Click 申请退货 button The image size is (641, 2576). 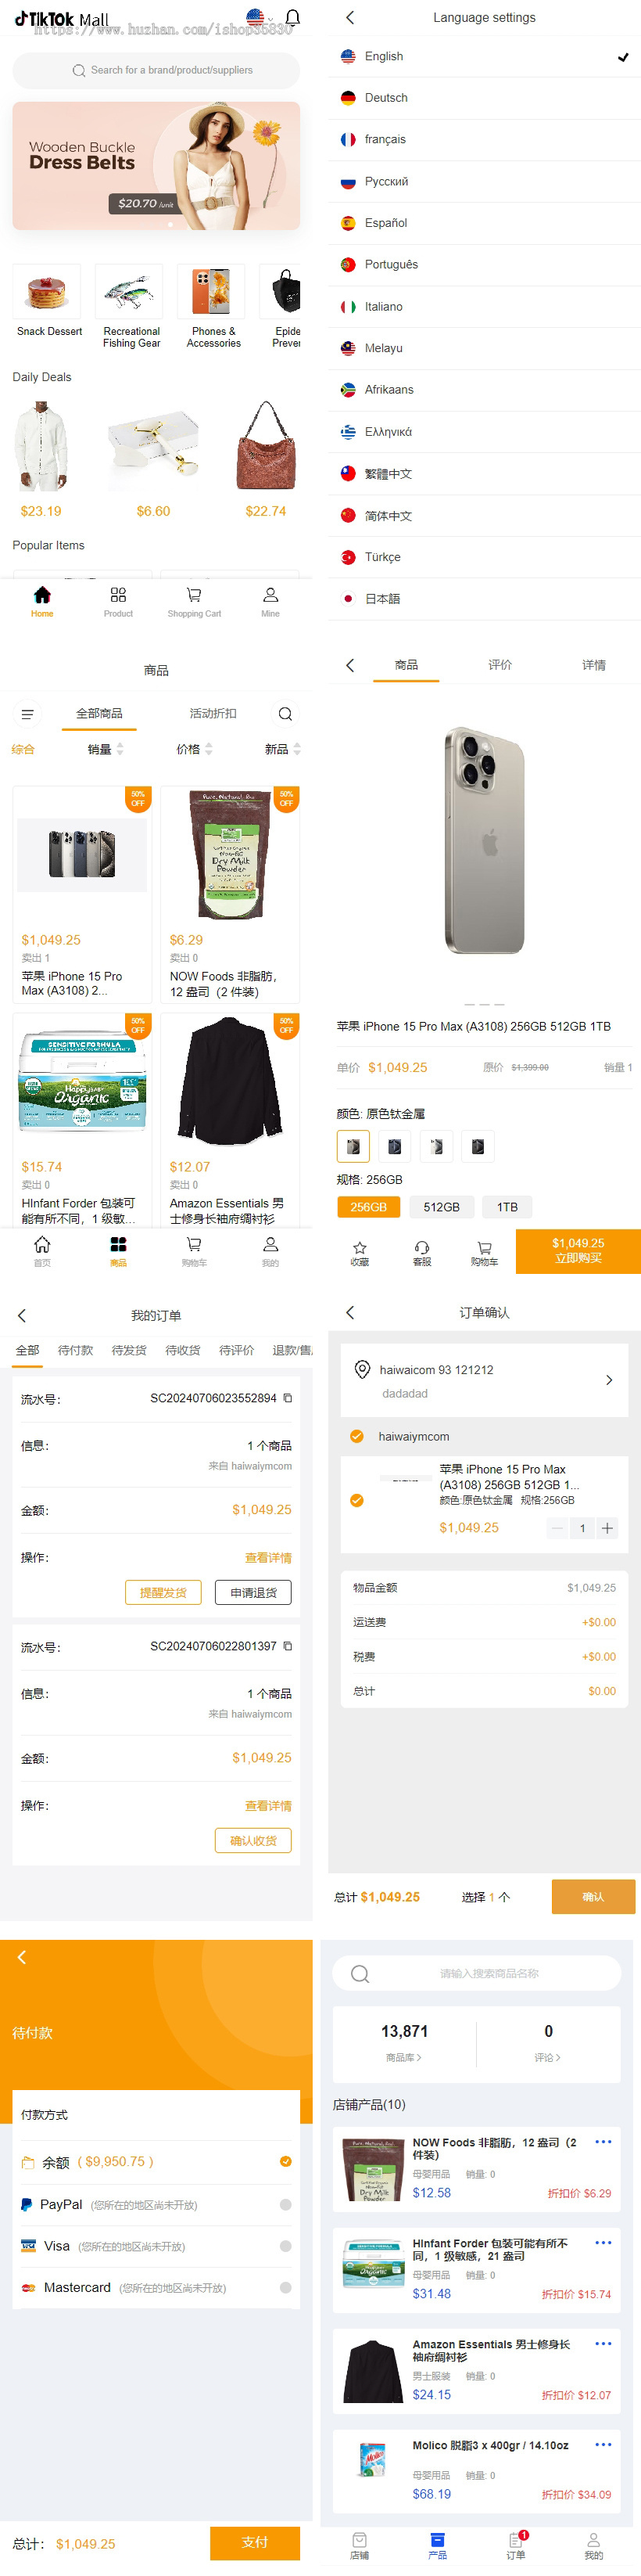pos(253,1592)
